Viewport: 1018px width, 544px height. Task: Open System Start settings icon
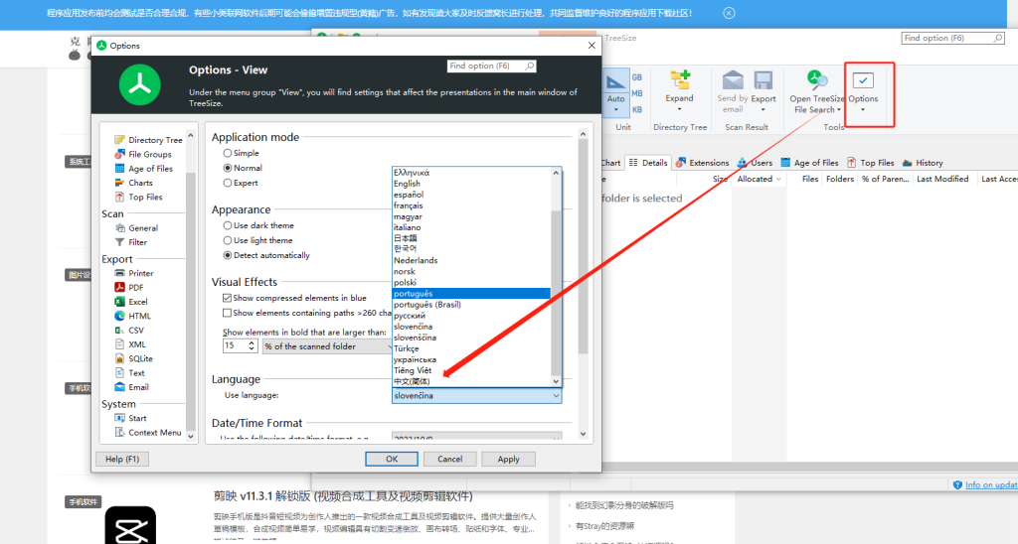pyautogui.click(x=119, y=418)
